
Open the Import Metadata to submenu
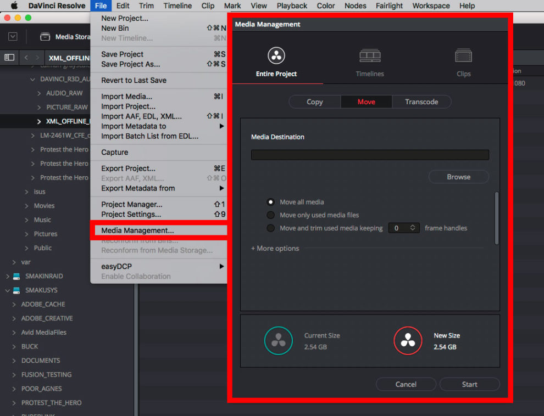click(x=159, y=126)
